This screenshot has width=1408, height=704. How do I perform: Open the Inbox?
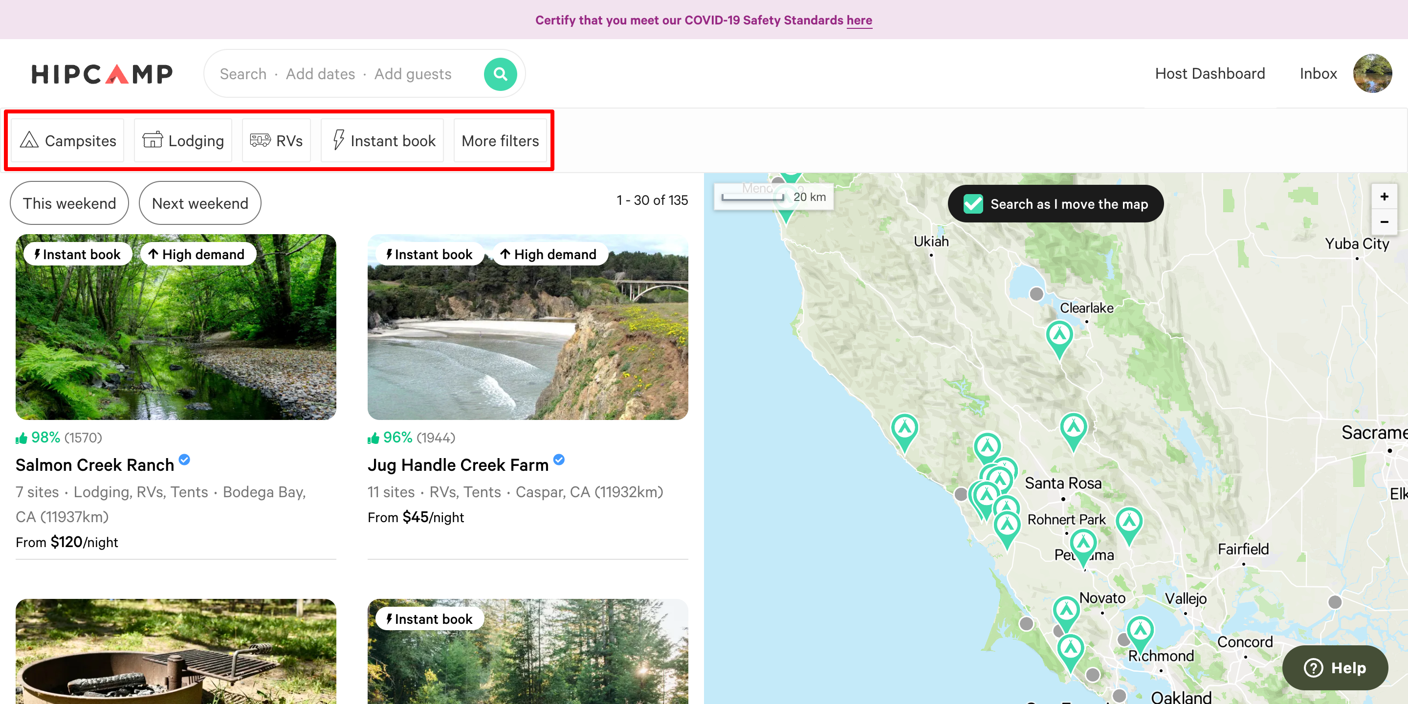pyautogui.click(x=1318, y=73)
